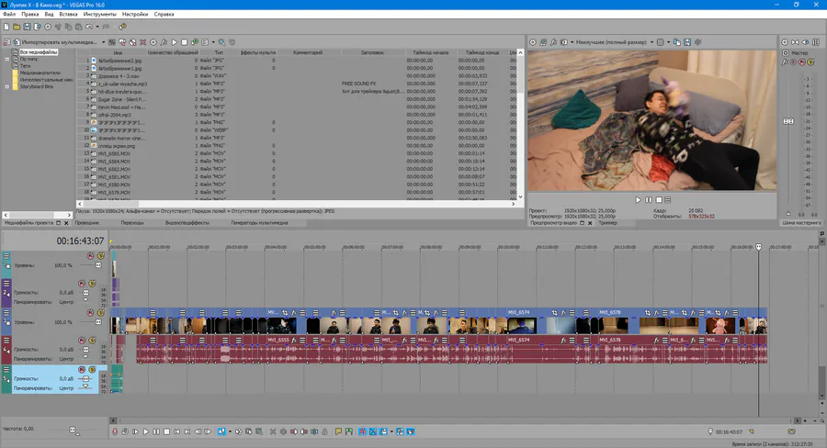
Task: Toggle loop playback on the transport bar
Action: [125, 431]
